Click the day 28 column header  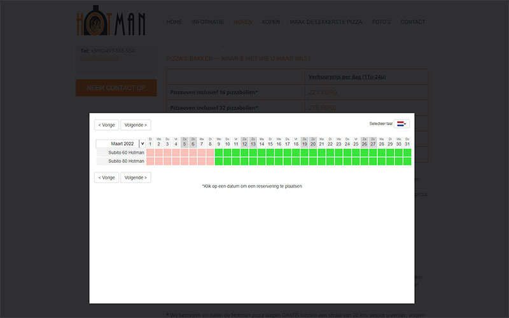[x=381, y=142]
